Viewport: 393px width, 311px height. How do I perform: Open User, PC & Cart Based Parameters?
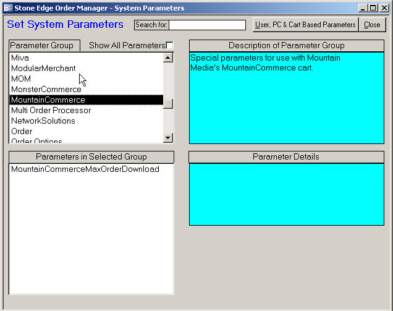305,25
